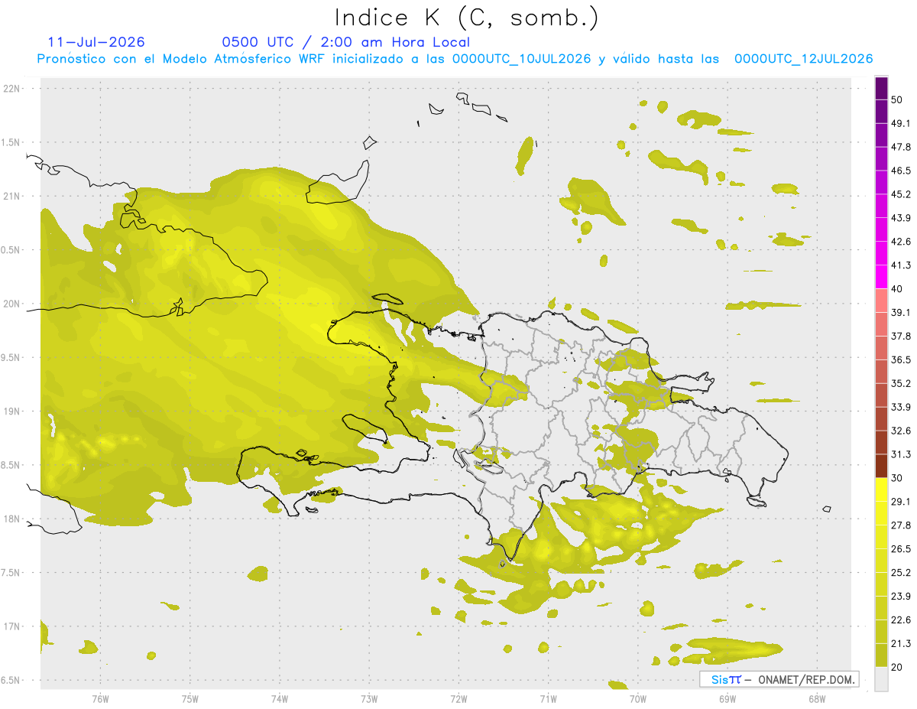Click the "20N" latitude label
This screenshot has height=709, width=917.
tap(13, 304)
